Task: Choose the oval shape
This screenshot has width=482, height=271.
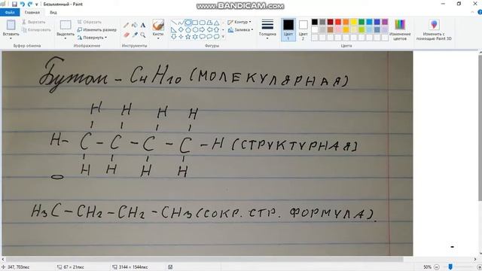Action: tap(188, 23)
